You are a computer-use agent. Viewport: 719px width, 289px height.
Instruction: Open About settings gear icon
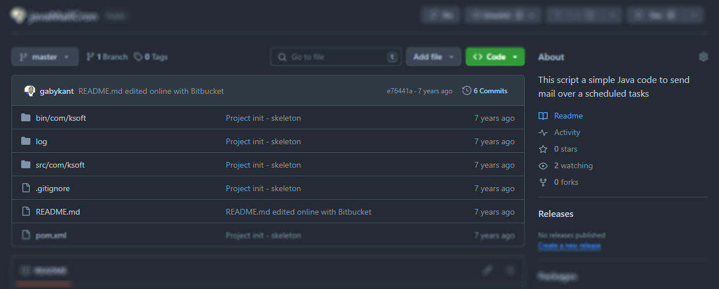704,57
